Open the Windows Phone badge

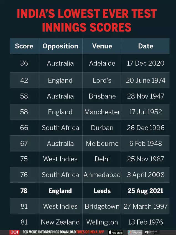[151, 232]
